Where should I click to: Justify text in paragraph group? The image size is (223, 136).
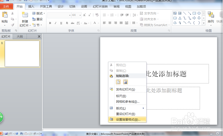pos(121,23)
